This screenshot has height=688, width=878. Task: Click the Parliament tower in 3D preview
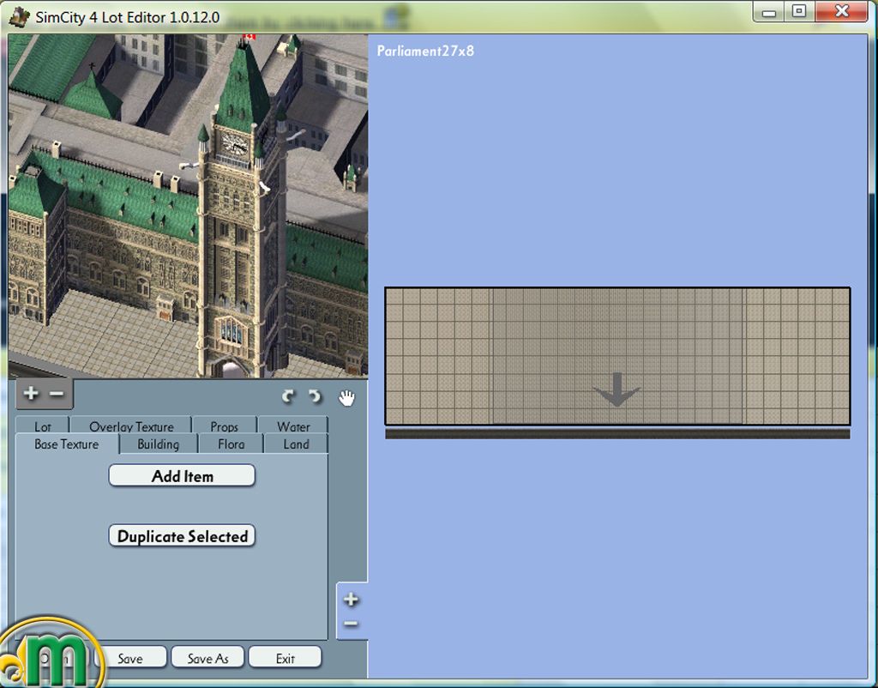(240, 208)
